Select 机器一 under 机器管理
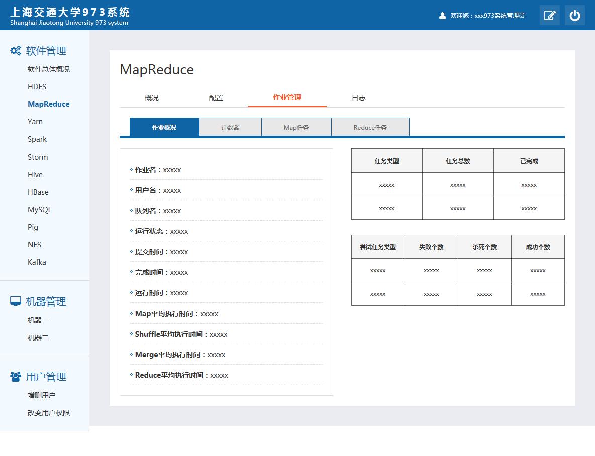This screenshot has width=595, height=456. coord(38,320)
